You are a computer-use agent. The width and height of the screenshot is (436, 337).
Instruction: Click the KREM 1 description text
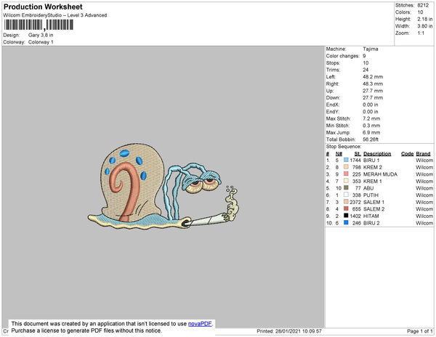(x=372, y=181)
